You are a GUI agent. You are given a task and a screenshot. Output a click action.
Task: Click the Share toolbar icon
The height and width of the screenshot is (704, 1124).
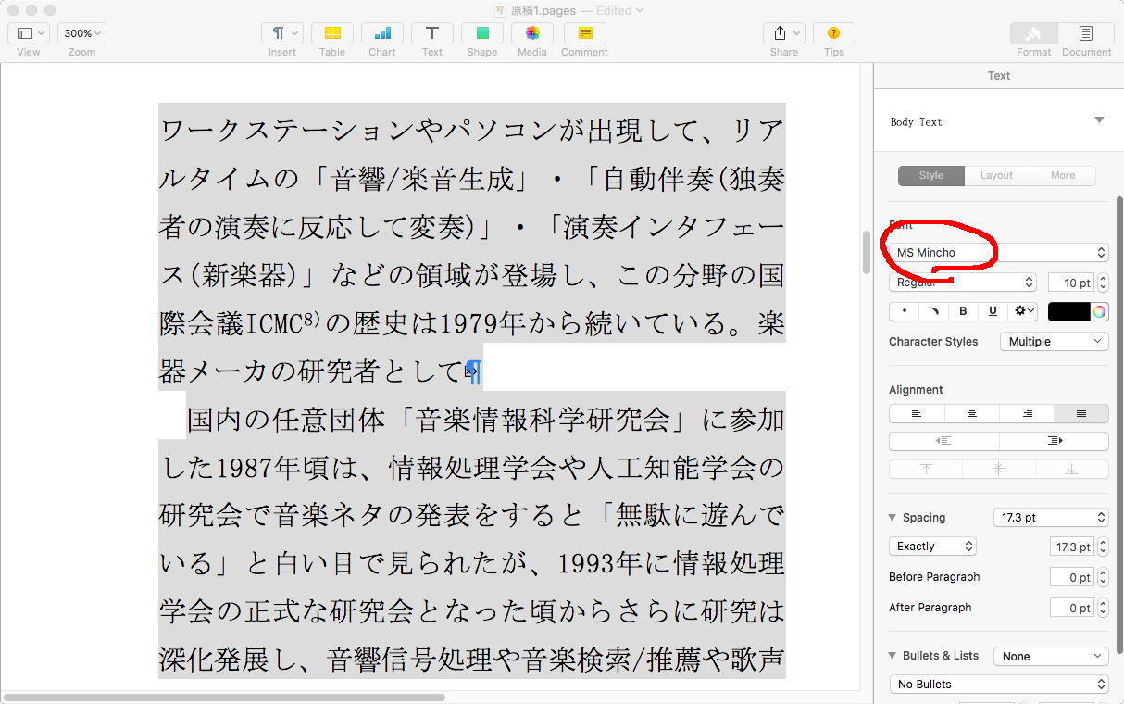(x=783, y=33)
